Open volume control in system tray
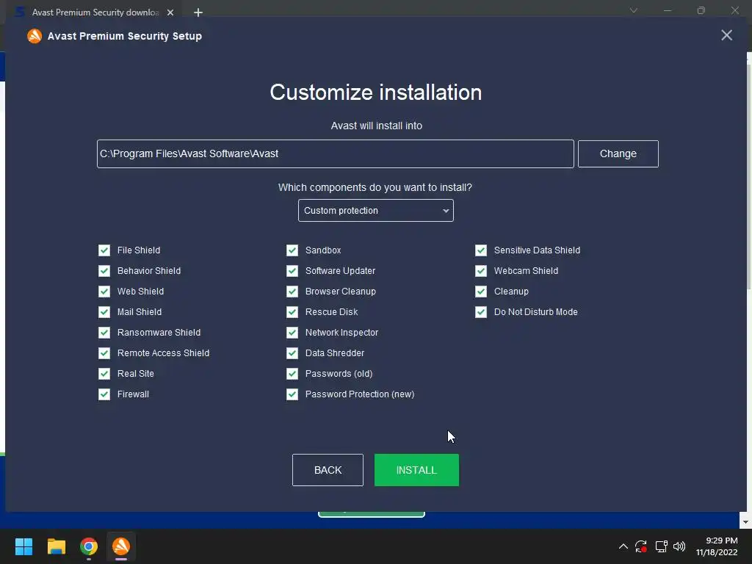752x564 pixels. [x=679, y=546]
